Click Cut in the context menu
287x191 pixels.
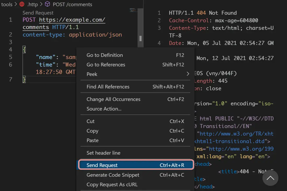(x=90, y=121)
